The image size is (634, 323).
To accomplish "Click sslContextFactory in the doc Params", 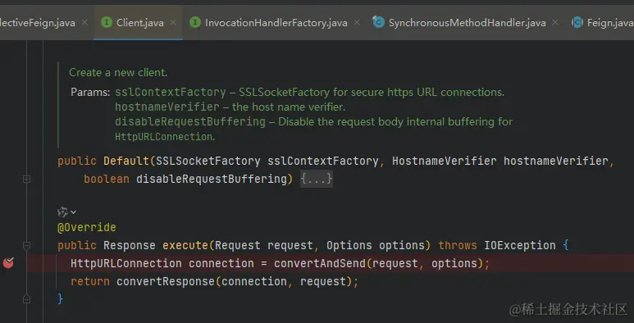I will 171,92.
